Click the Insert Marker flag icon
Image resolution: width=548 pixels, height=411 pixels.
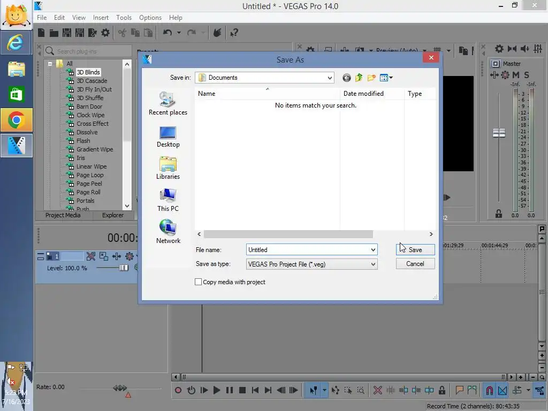[x=459, y=390]
